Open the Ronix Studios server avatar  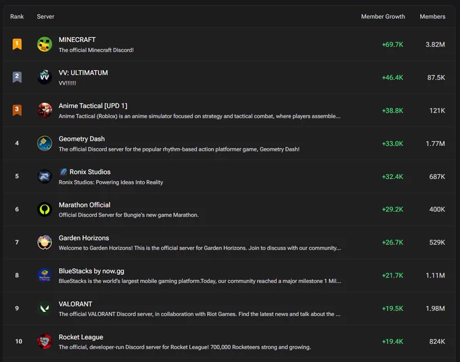click(45, 176)
